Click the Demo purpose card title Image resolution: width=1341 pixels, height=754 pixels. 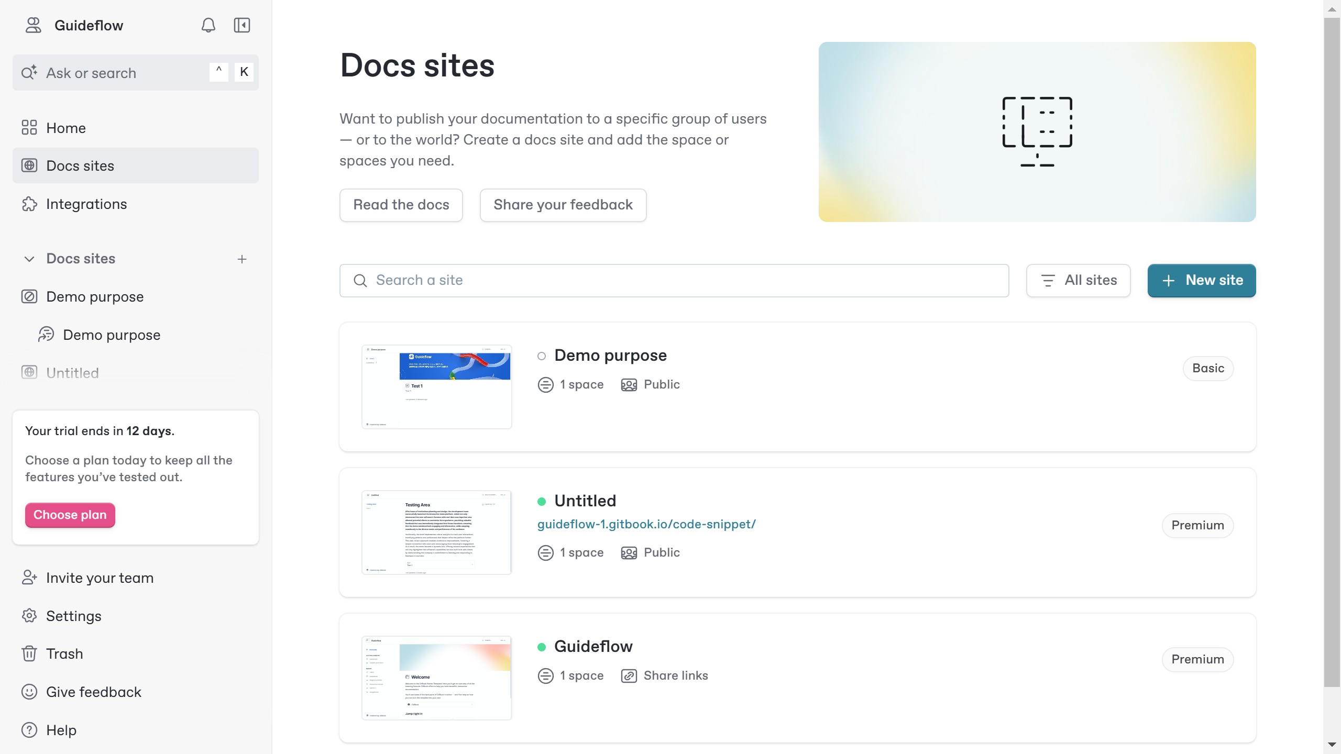(610, 356)
